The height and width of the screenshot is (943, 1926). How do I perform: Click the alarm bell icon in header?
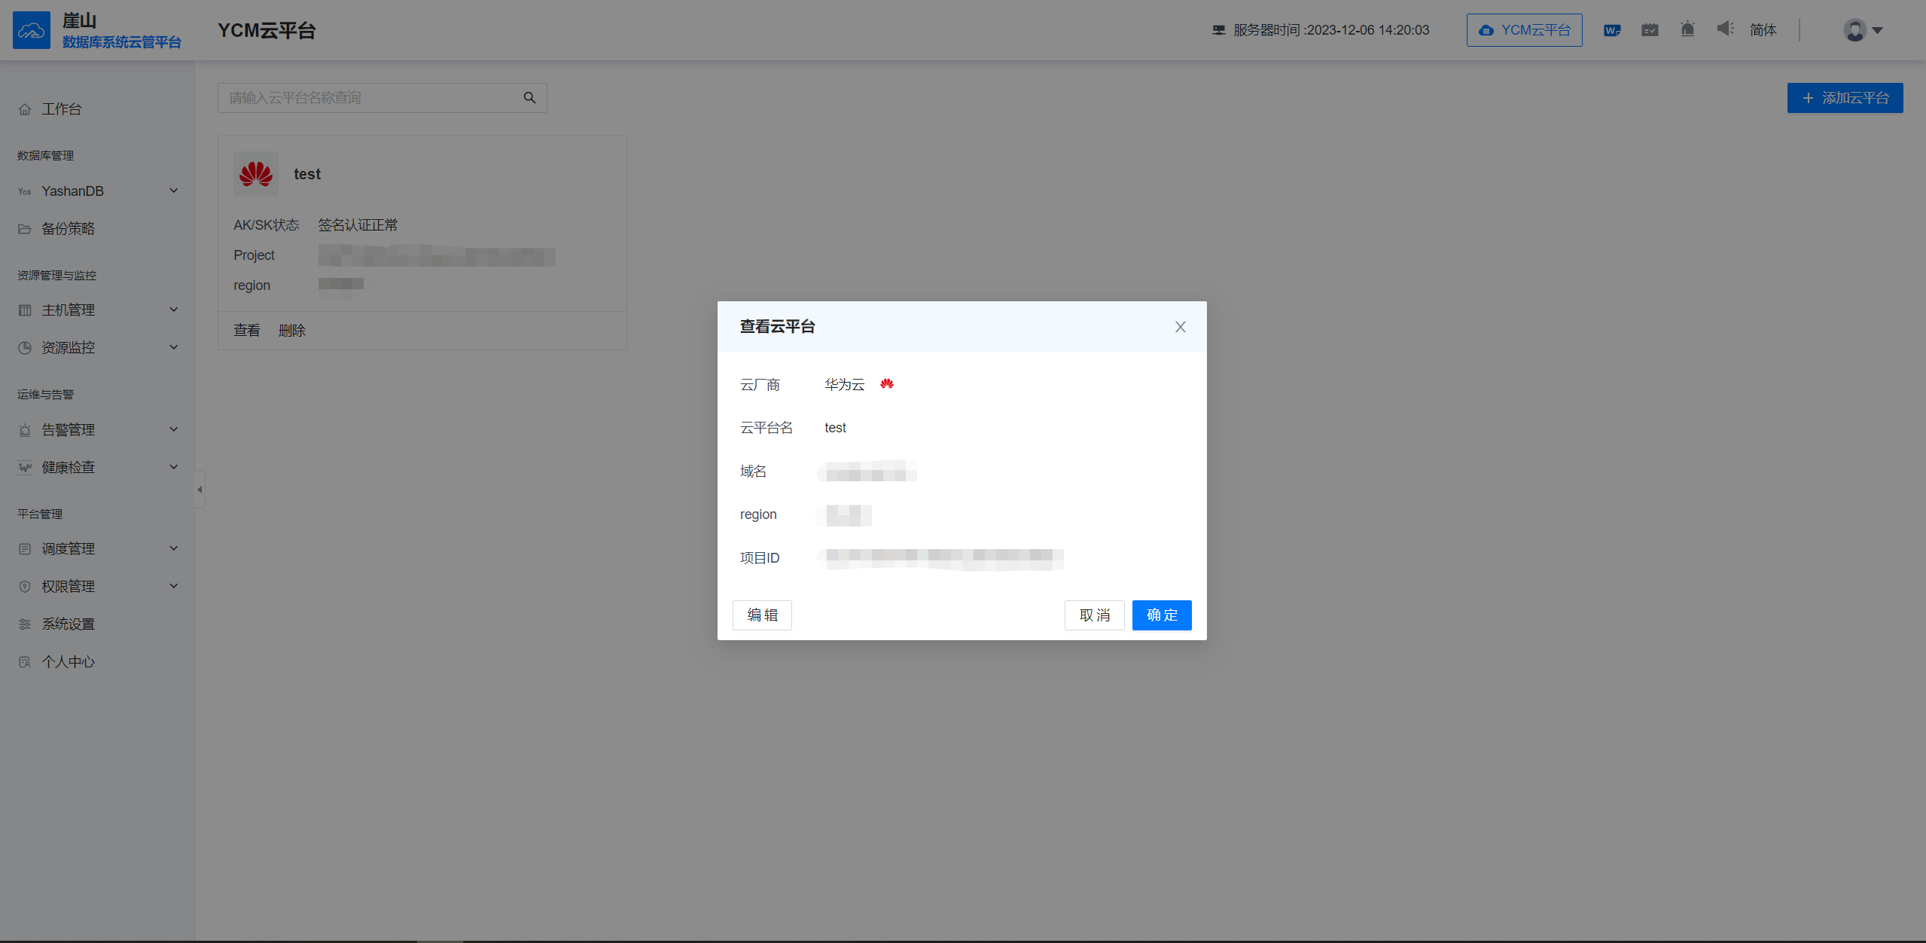1687,30
